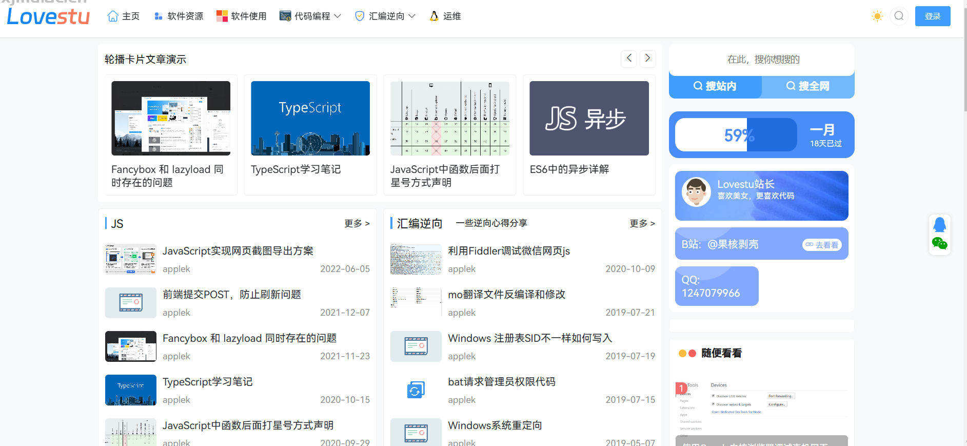The height and width of the screenshot is (446, 967).
Task: Advance carousel with right arrow button
Action: click(x=647, y=59)
